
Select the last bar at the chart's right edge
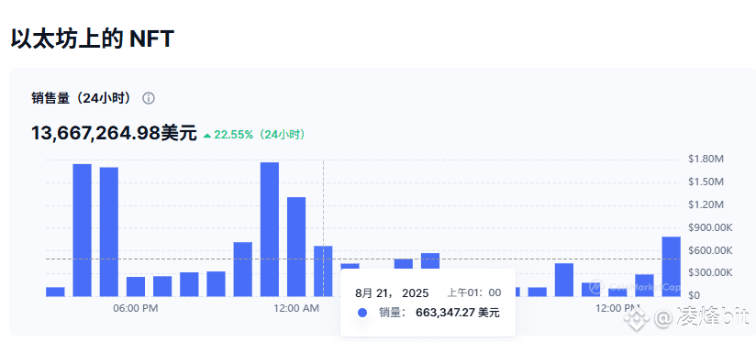(672, 267)
